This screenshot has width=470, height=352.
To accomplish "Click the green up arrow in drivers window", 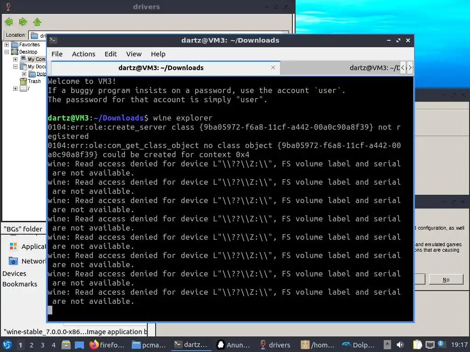I will (x=37, y=22).
